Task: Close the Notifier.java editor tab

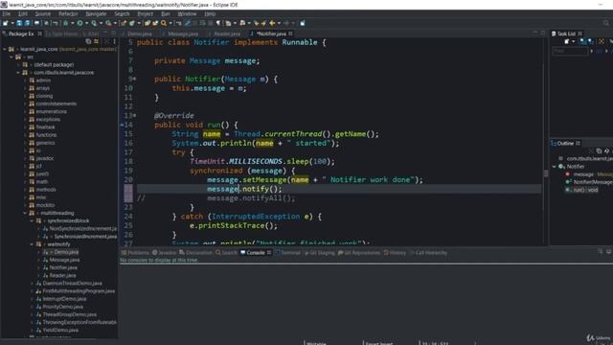Action: click(x=290, y=34)
